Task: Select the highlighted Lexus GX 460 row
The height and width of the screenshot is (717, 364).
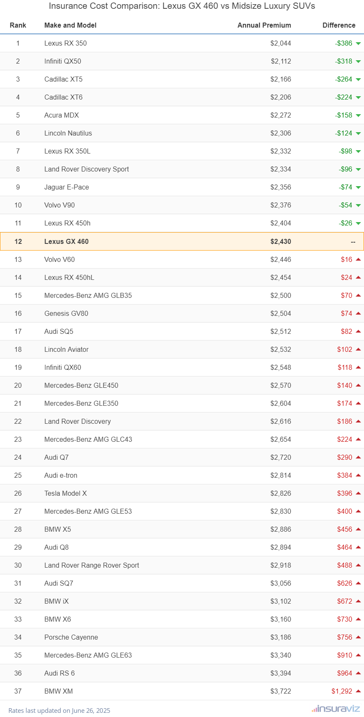Action: [x=182, y=241]
